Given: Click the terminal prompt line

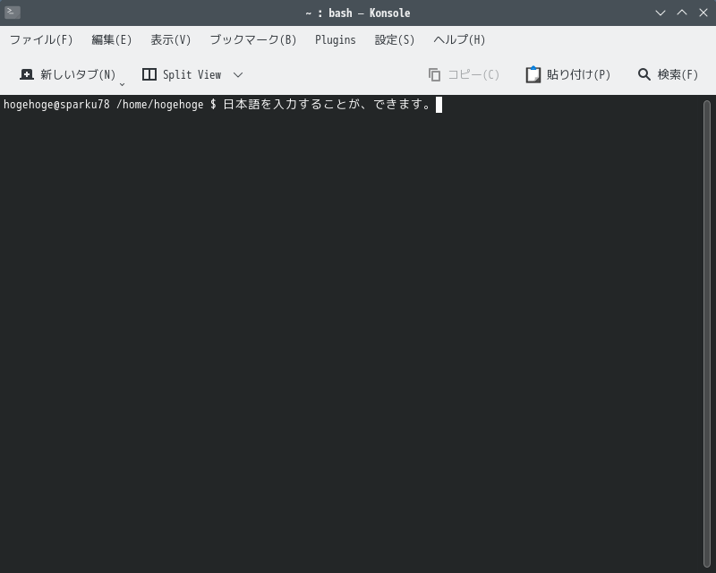Looking at the screenshot, I should (219, 105).
